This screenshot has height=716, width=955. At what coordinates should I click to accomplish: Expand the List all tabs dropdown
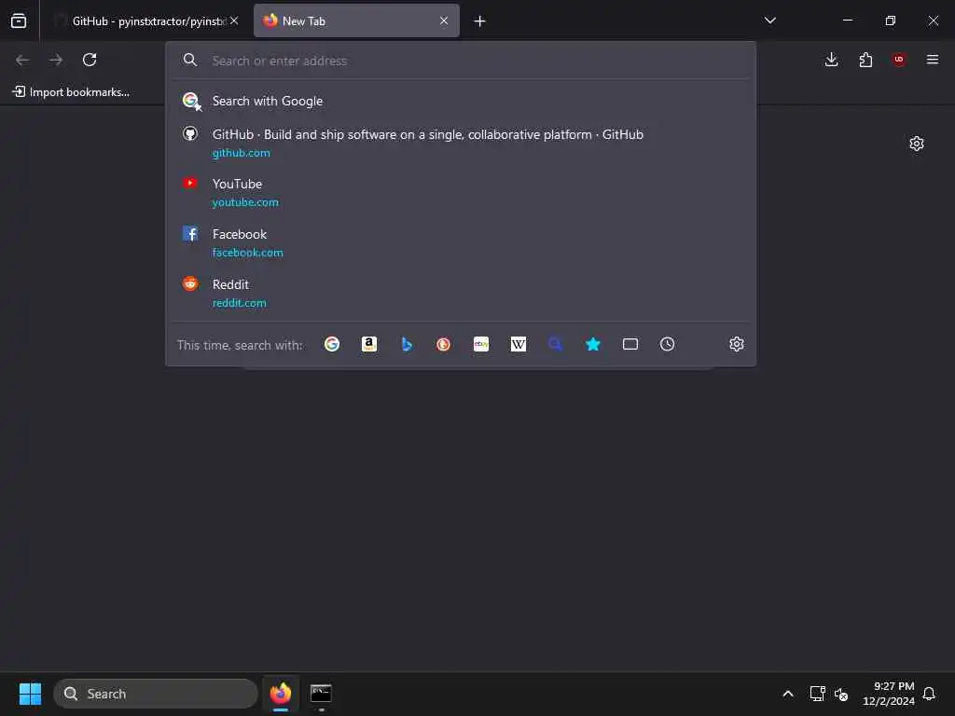click(x=770, y=21)
